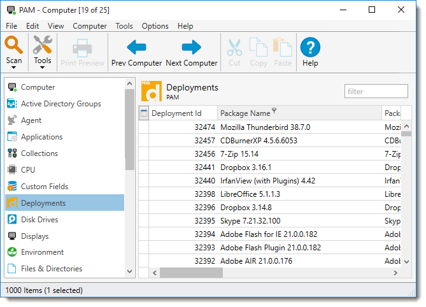Click deployment id 32474 cell
Image resolution: width=426 pixels, height=307 pixels.
click(x=183, y=127)
